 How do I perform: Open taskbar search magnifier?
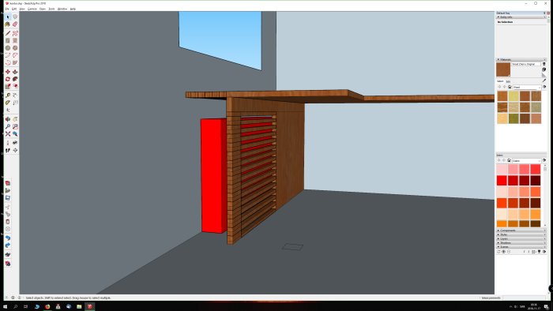[x=16, y=306]
